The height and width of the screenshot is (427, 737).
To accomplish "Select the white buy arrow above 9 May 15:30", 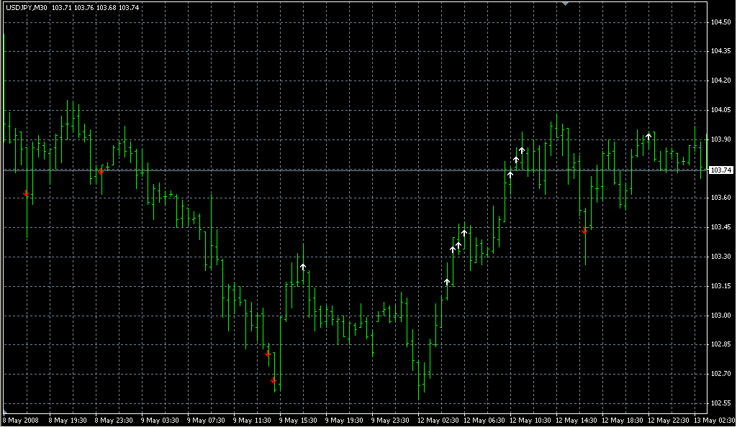I will (303, 267).
